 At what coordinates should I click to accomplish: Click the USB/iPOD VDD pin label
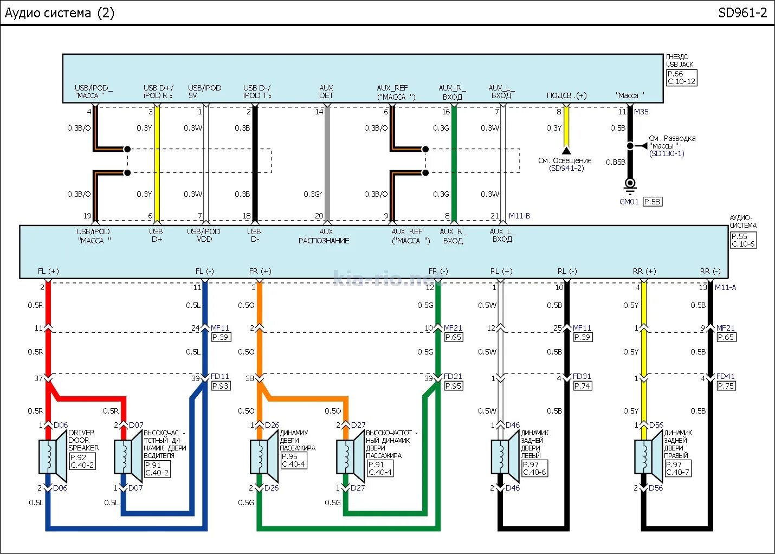coord(204,235)
